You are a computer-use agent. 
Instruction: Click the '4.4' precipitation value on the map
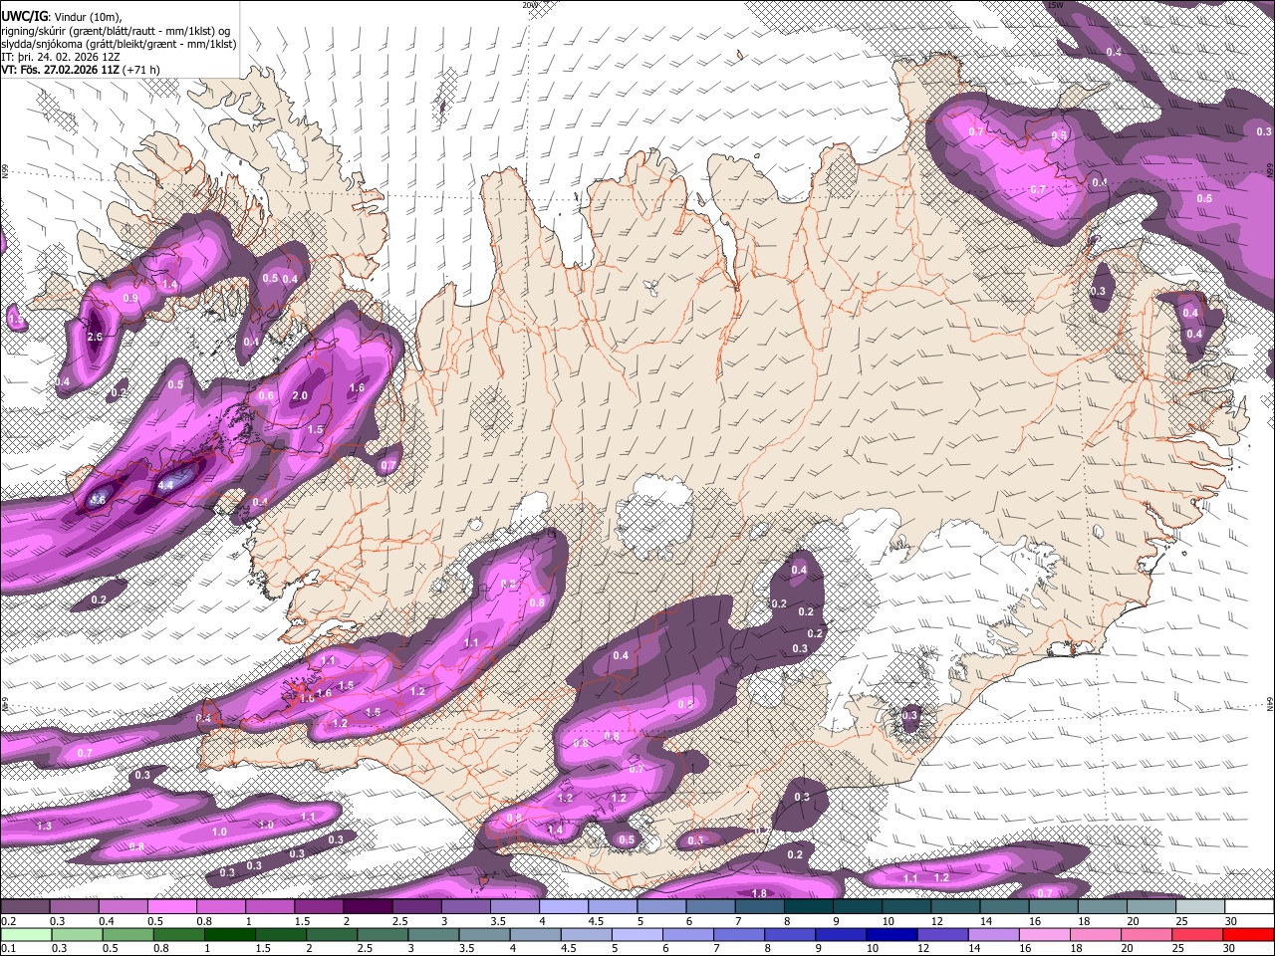(x=166, y=485)
